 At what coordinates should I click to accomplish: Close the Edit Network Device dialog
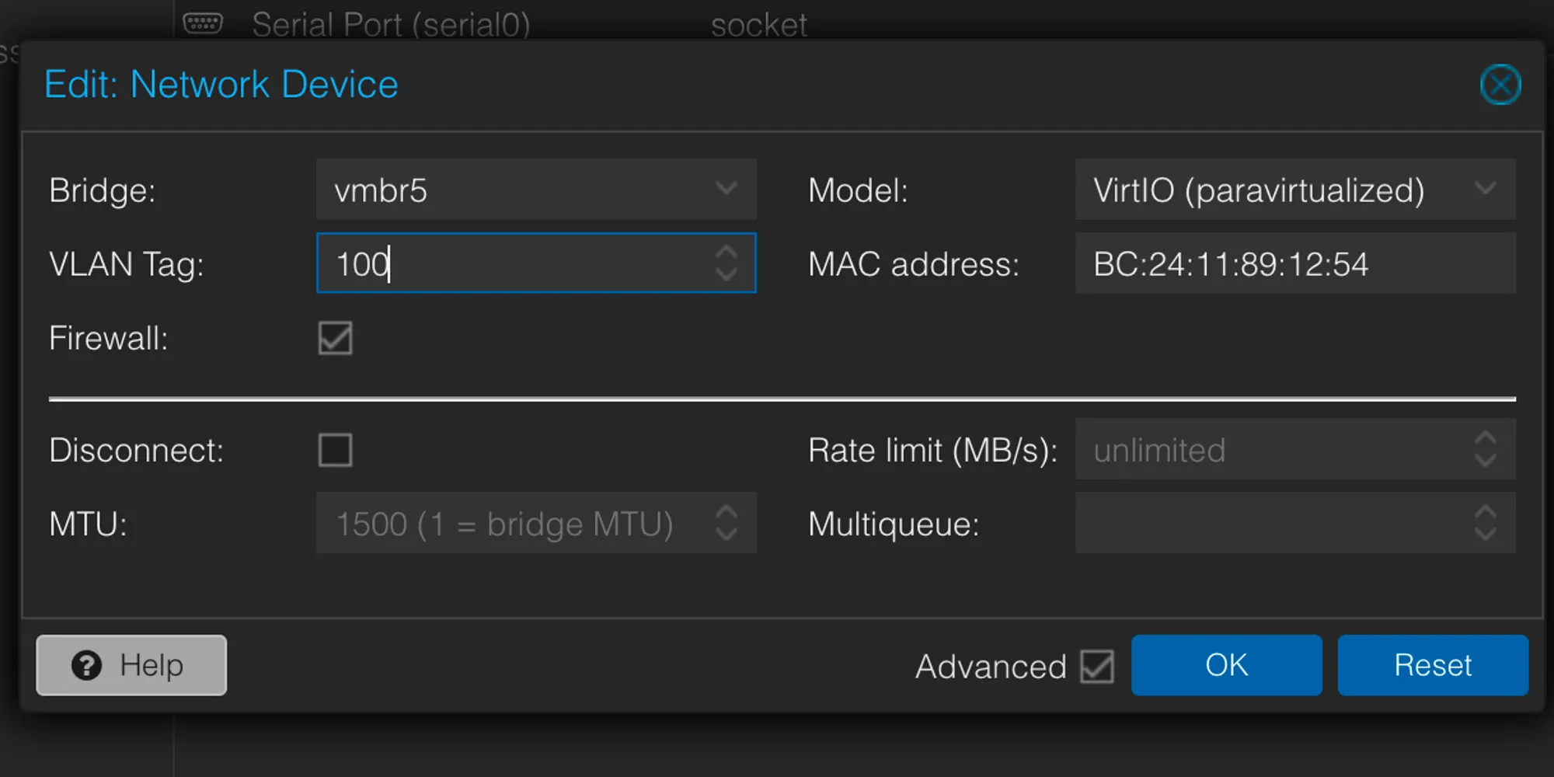pyautogui.click(x=1500, y=85)
